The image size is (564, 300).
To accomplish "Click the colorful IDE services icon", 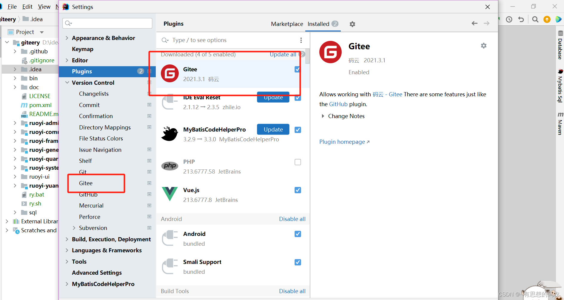I will click(558, 19).
